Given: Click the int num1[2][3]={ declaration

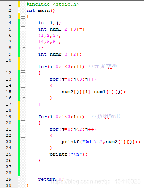Looking at the screenshot, I should point(61,29).
